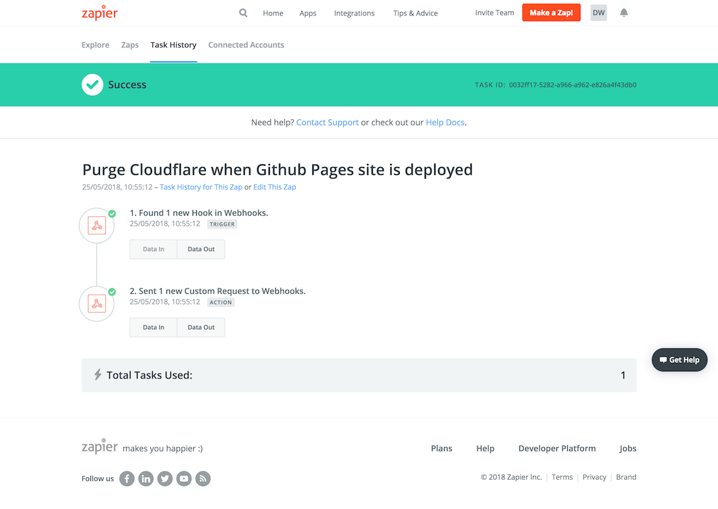Click the green Success checkmark icon

coord(92,84)
